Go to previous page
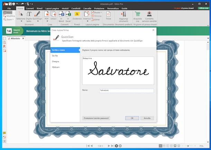 click(92, 146)
